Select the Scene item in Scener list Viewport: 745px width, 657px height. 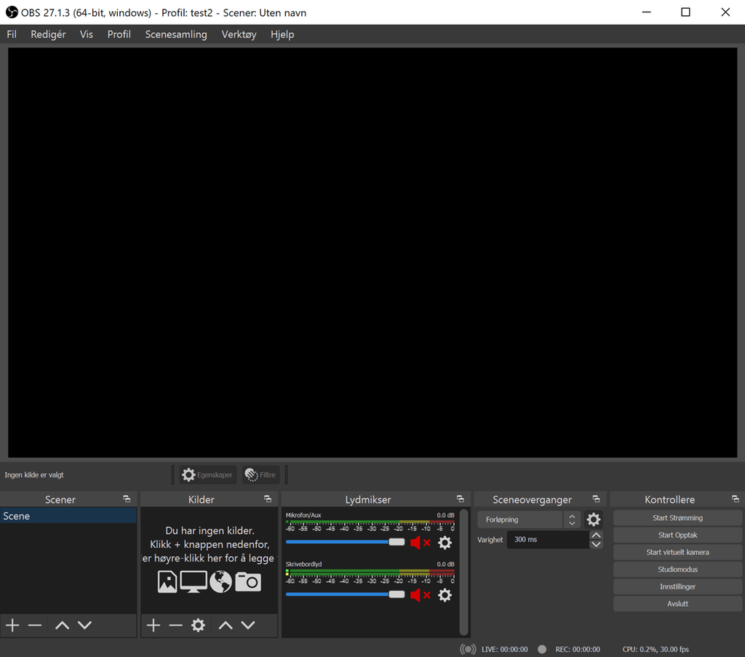point(68,516)
